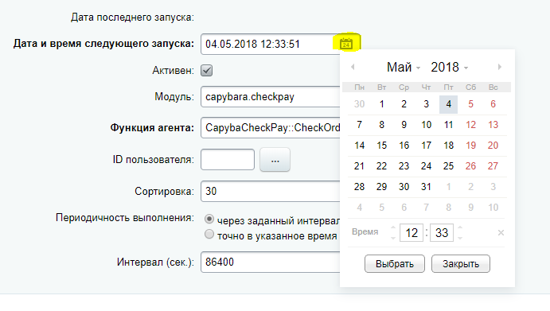Focus the Интервал (сек.) field
Viewport: 550px width, 311px height.
pos(271,262)
